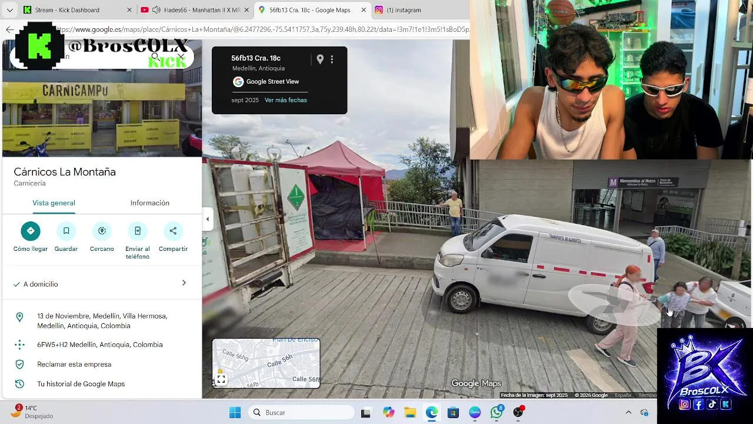Click the Microsoft Edge taskbar icon
Image resolution: width=753 pixels, height=424 pixels.
pos(432,412)
